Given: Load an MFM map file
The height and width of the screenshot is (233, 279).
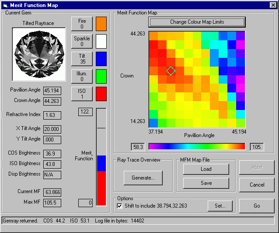Looking at the screenshot, I should click(206, 169).
